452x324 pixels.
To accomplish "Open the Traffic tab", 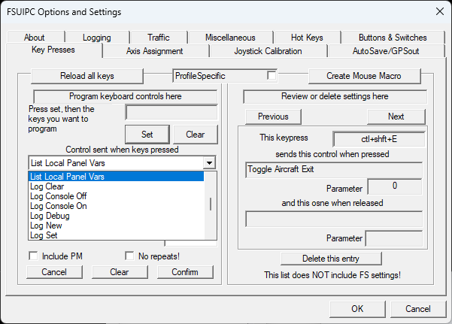I will point(158,37).
